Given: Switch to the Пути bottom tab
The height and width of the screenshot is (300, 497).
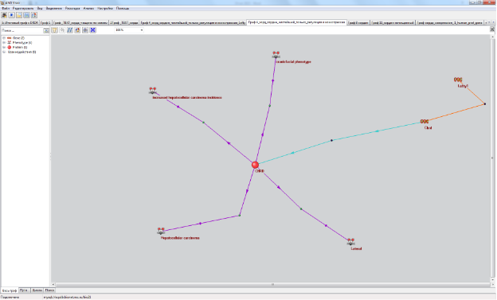Looking at the screenshot, I should (x=23, y=290).
